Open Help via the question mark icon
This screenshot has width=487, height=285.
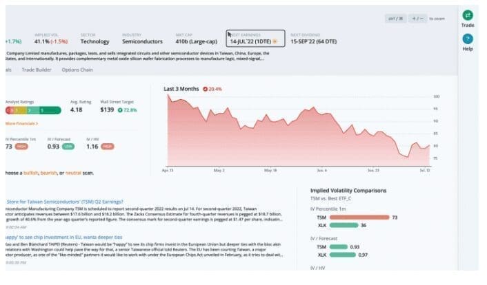click(x=468, y=39)
